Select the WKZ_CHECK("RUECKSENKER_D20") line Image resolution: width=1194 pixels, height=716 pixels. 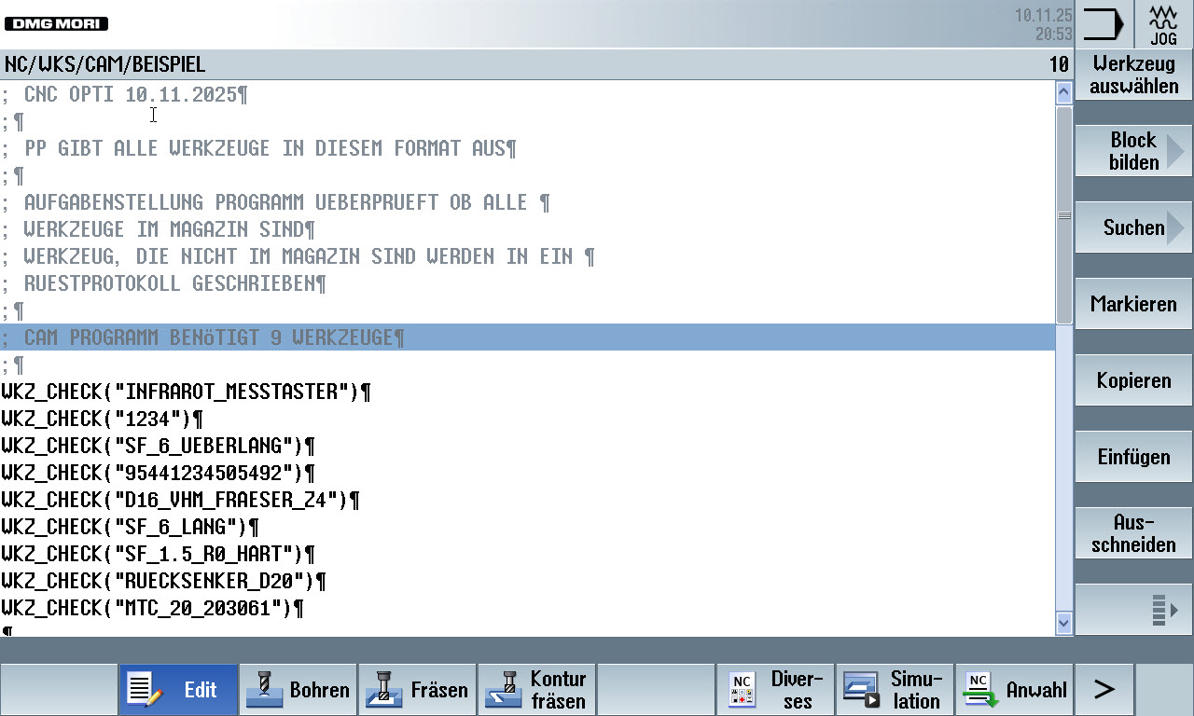[x=163, y=582]
